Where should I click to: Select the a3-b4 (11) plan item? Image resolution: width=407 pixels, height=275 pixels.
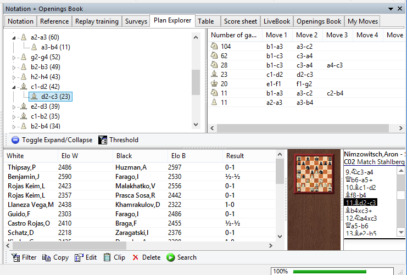55,47
